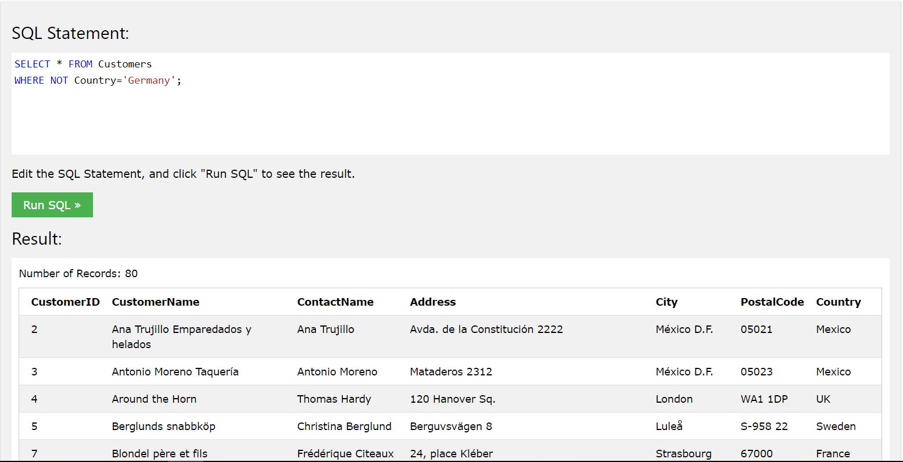Click the SELECT keyword in the query
Image resolution: width=903 pixels, height=462 pixels.
tap(33, 64)
